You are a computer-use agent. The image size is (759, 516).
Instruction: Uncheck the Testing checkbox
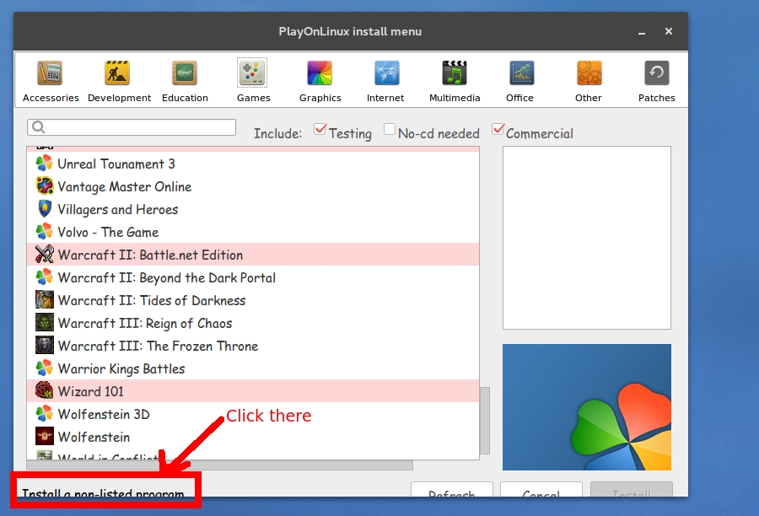point(320,129)
